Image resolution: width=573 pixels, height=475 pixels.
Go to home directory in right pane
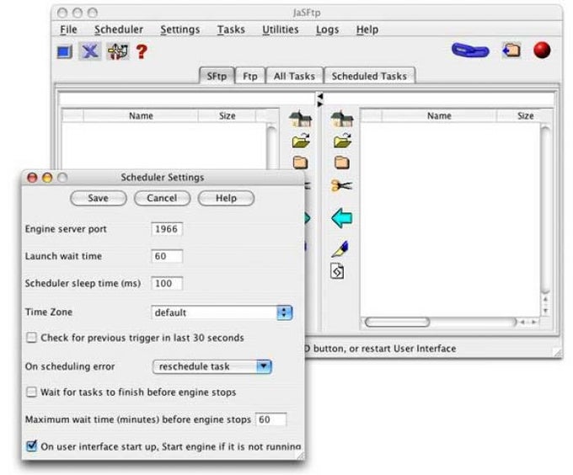coord(341,118)
